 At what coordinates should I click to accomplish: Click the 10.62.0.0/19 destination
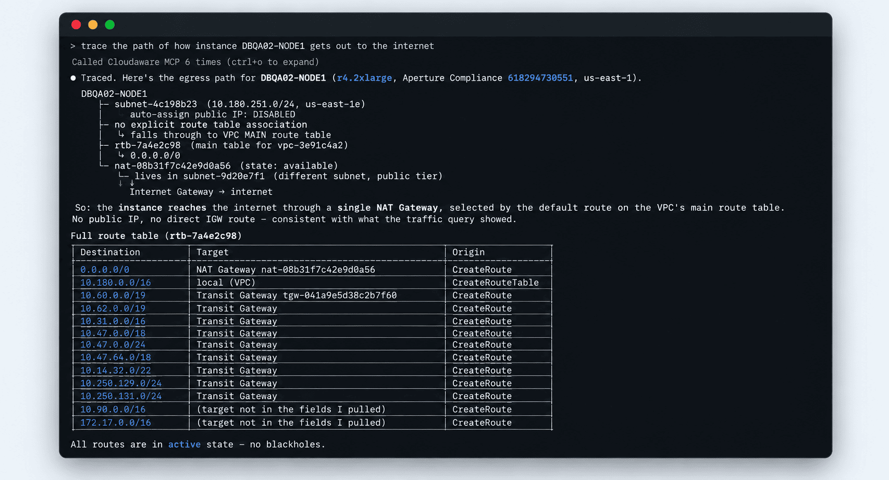[x=113, y=308]
